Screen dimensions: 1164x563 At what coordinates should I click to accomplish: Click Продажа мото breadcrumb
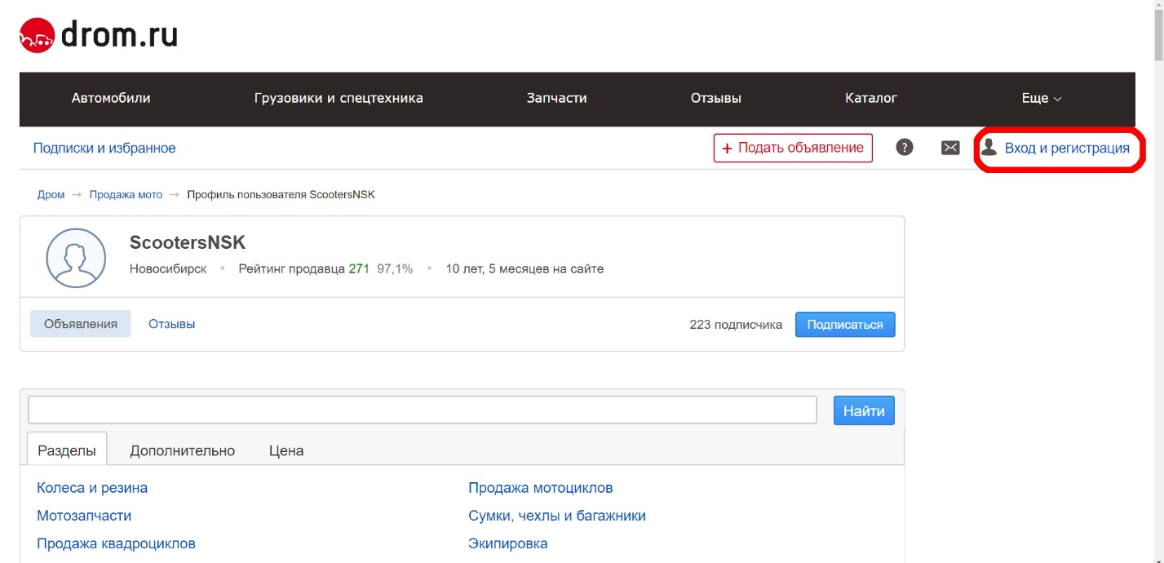pyautogui.click(x=126, y=195)
